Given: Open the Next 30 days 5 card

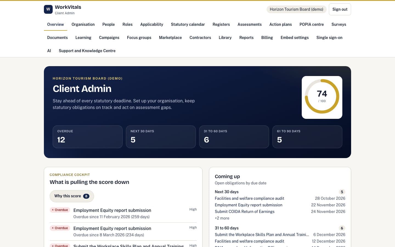Looking at the screenshot, I should pyautogui.click(x=161, y=137).
